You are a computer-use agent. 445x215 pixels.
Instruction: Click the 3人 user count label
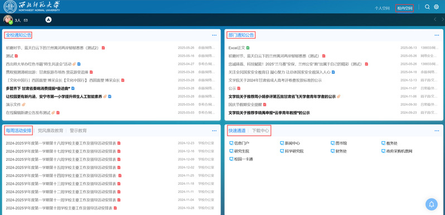pos(18,21)
